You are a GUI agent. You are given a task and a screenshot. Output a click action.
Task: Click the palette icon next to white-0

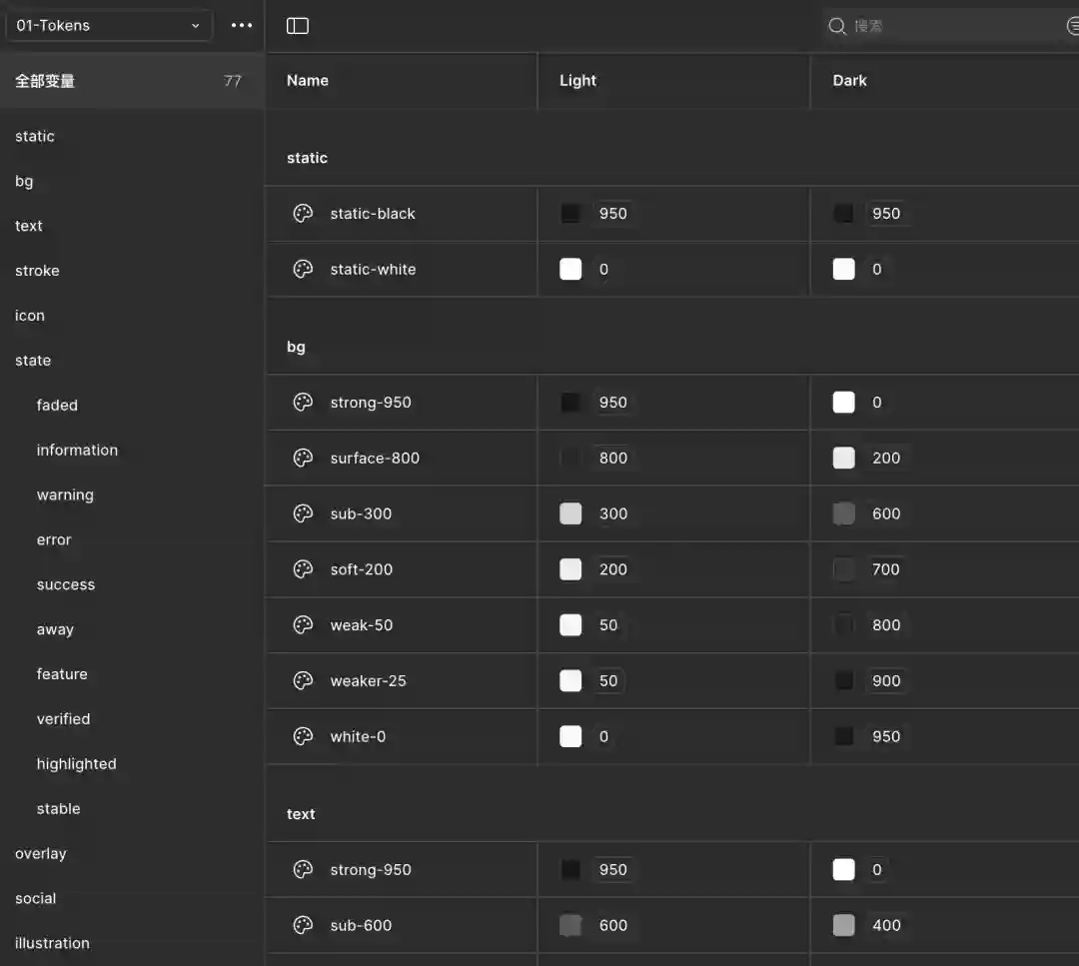(x=303, y=737)
